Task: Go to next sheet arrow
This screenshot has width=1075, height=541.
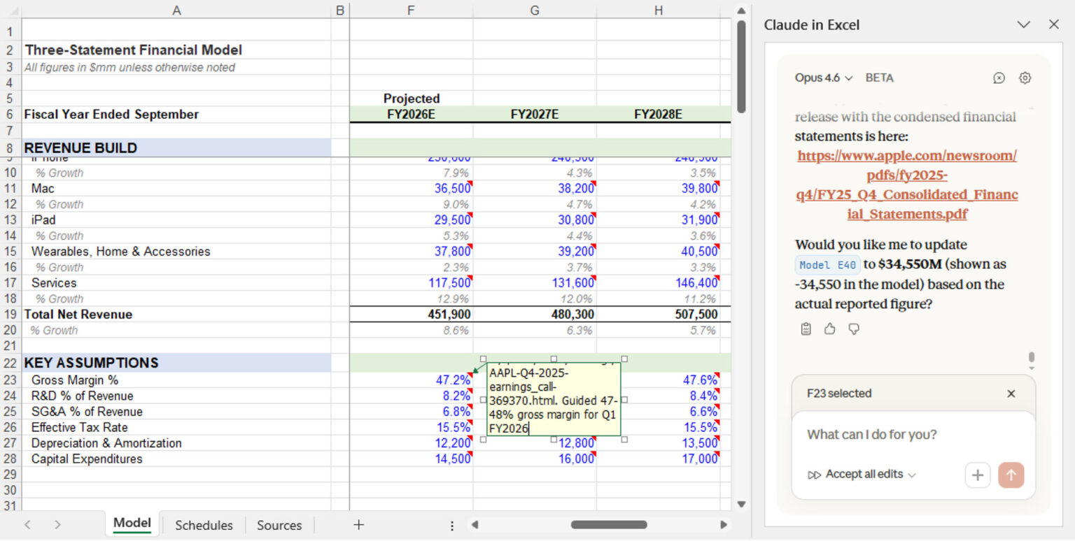Action: coord(57,525)
